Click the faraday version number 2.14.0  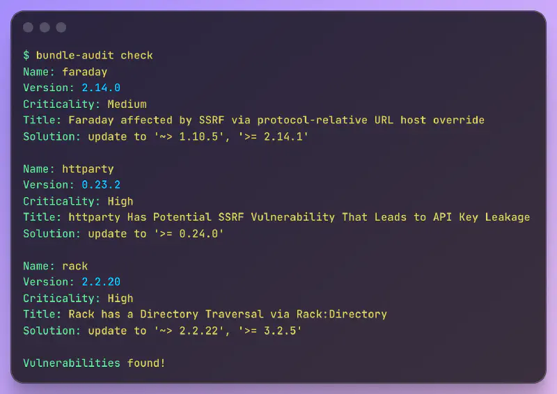[101, 88]
